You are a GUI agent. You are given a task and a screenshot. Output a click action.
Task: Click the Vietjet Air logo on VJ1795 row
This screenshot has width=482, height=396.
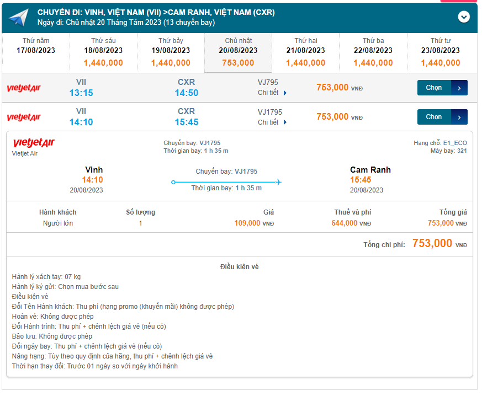pos(24,117)
